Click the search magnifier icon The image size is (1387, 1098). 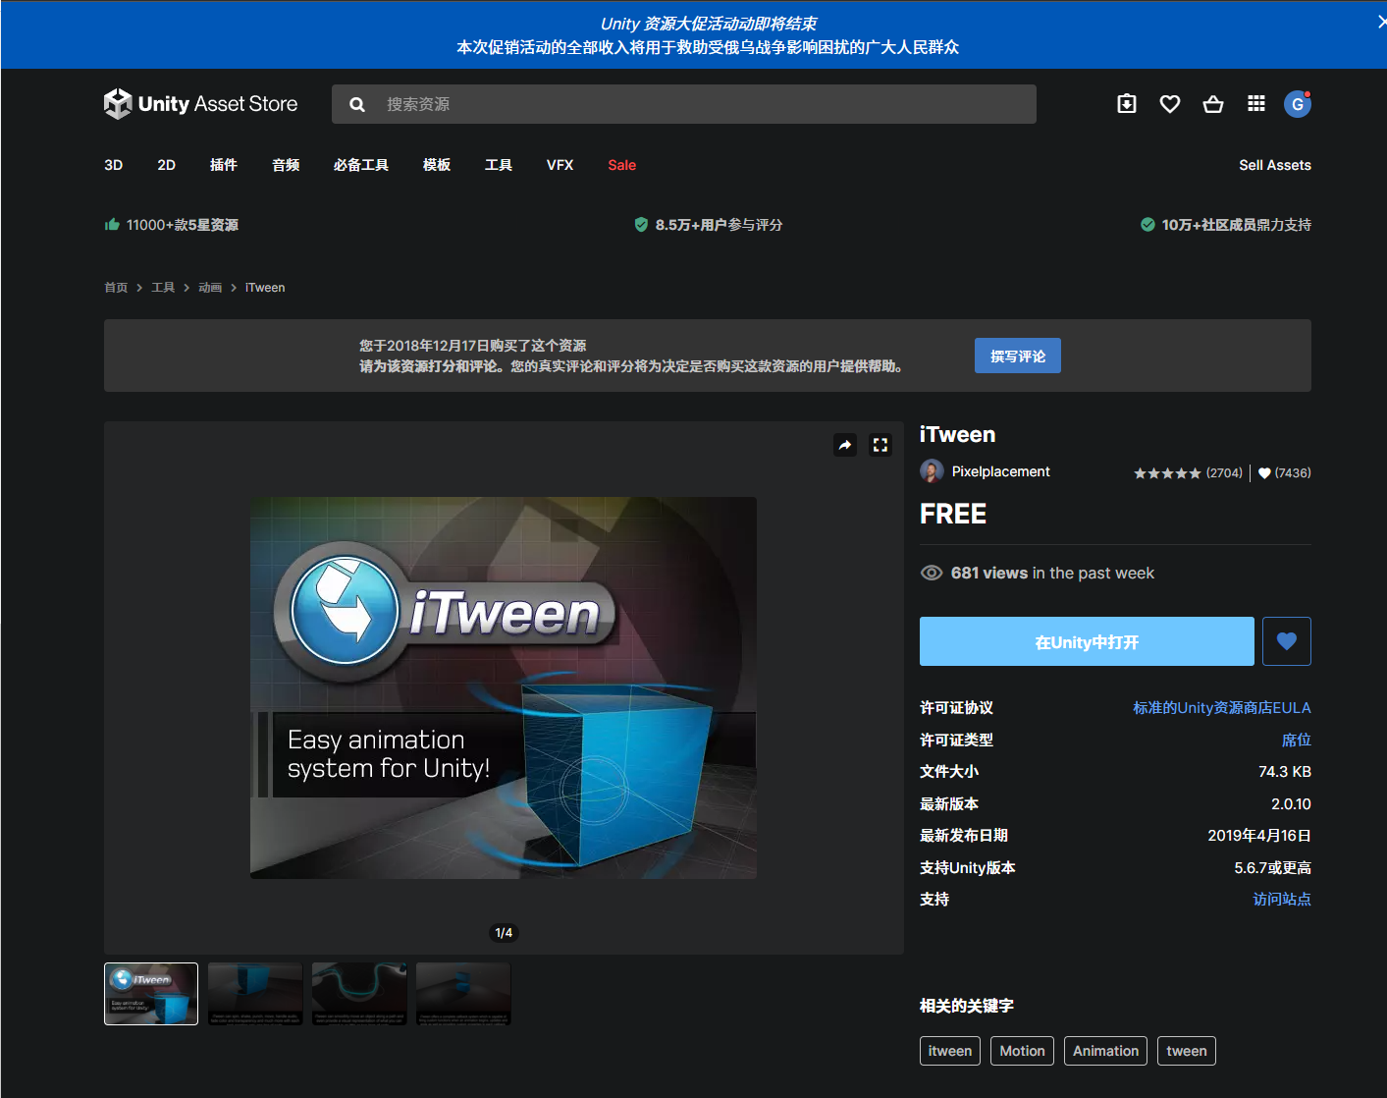click(x=356, y=103)
